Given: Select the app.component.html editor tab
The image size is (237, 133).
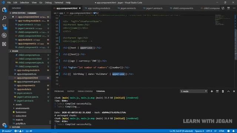Looking at the screenshot, I should [x=67, y=8].
